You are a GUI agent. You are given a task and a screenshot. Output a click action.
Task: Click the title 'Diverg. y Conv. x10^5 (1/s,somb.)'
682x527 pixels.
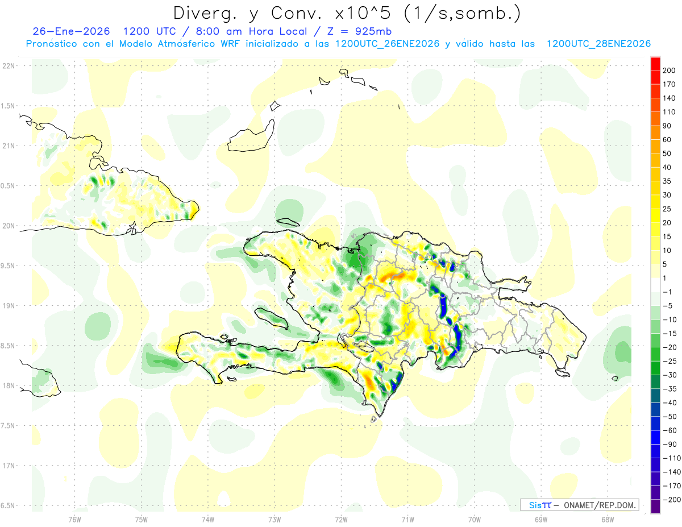[347, 13]
